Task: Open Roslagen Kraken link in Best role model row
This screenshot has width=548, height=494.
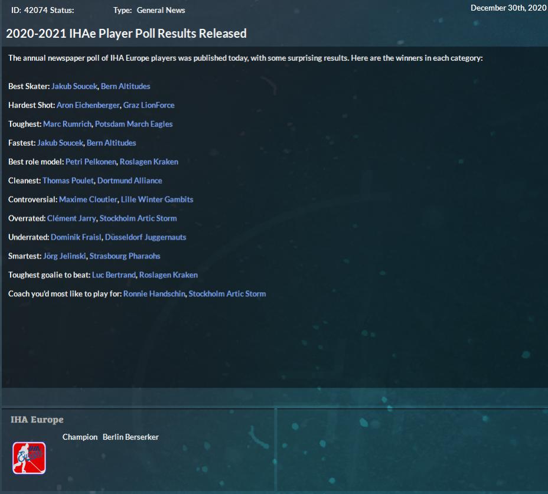Action: (149, 162)
